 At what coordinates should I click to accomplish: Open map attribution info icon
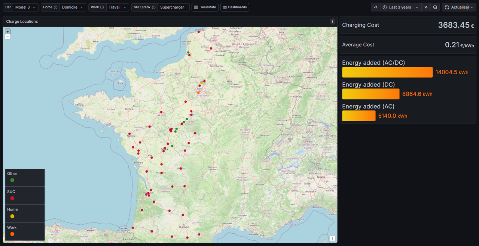pyautogui.click(x=332, y=238)
